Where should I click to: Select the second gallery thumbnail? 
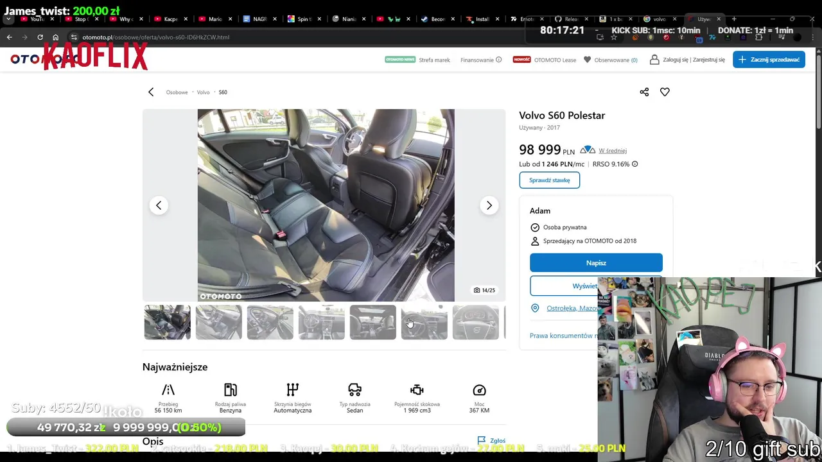click(x=219, y=322)
